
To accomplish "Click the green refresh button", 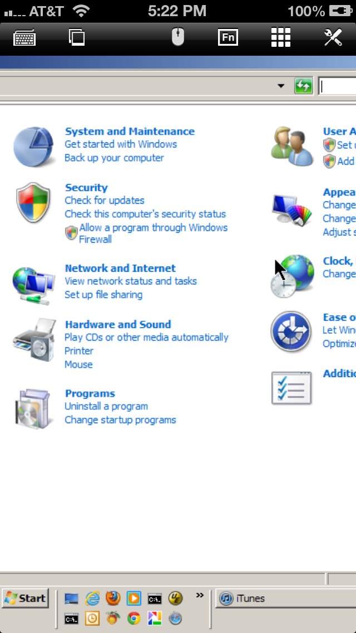I will [x=304, y=86].
